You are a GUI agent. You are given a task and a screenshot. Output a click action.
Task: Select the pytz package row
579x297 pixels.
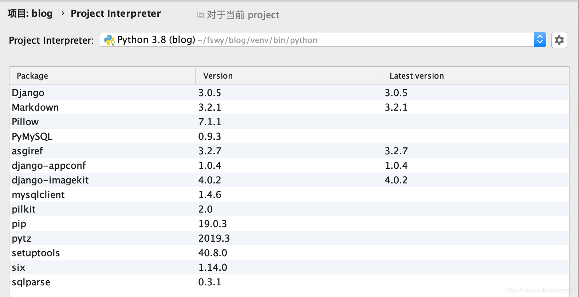pos(289,238)
